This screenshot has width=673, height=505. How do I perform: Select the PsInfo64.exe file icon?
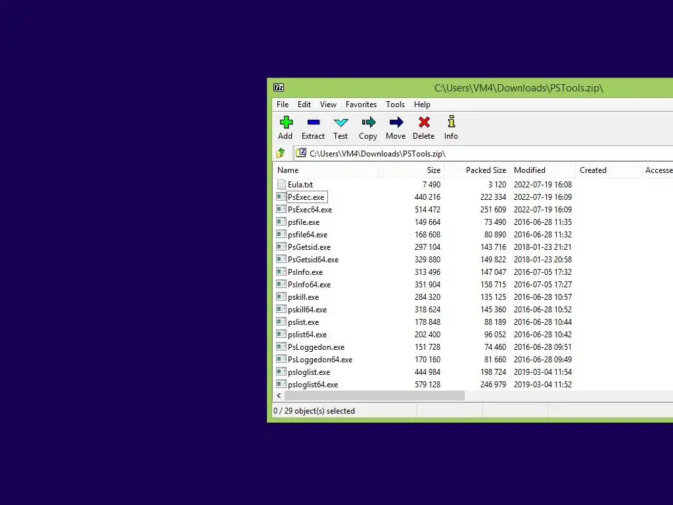click(281, 284)
